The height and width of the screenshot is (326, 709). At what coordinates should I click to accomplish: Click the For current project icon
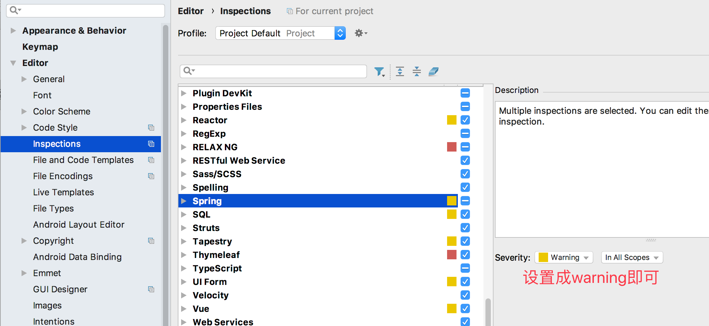coord(290,11)
